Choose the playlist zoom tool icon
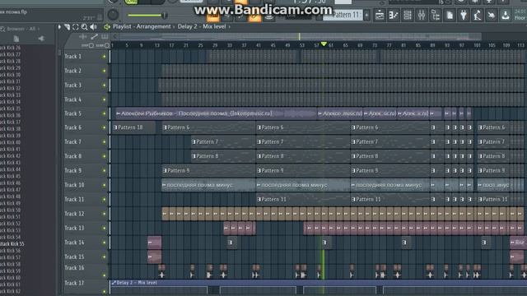The image size is (527, 296). (x=84, y=26)
